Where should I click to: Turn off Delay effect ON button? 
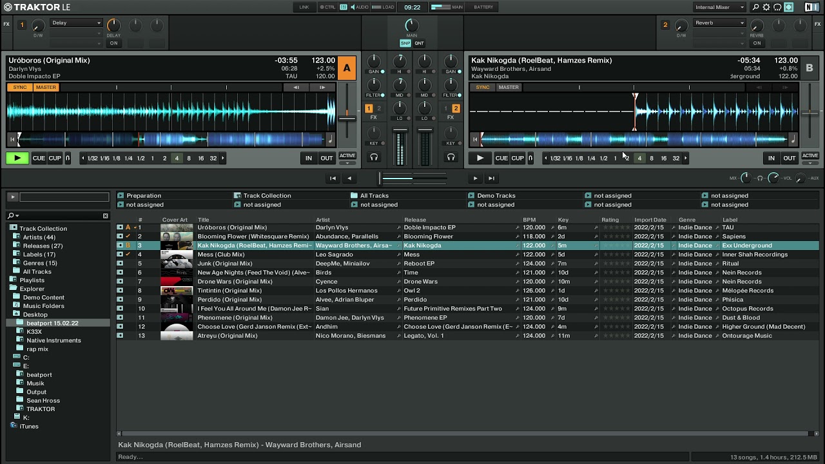point(113,43)
